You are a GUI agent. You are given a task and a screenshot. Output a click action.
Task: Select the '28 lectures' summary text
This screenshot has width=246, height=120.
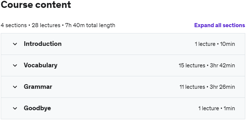pos(46,25)
